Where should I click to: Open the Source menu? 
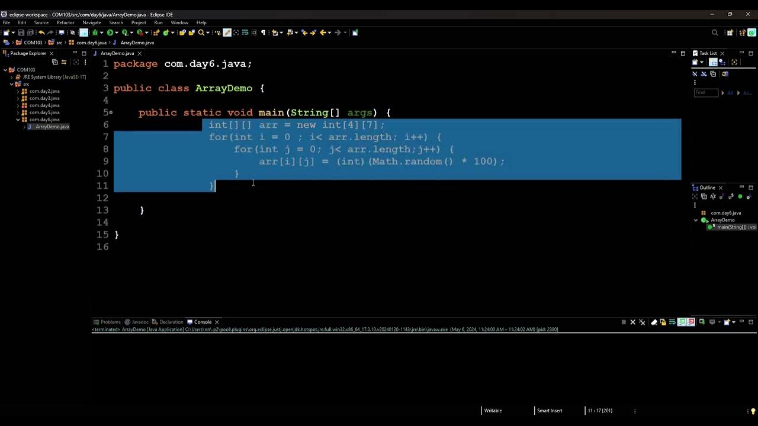tap(41, 22)
